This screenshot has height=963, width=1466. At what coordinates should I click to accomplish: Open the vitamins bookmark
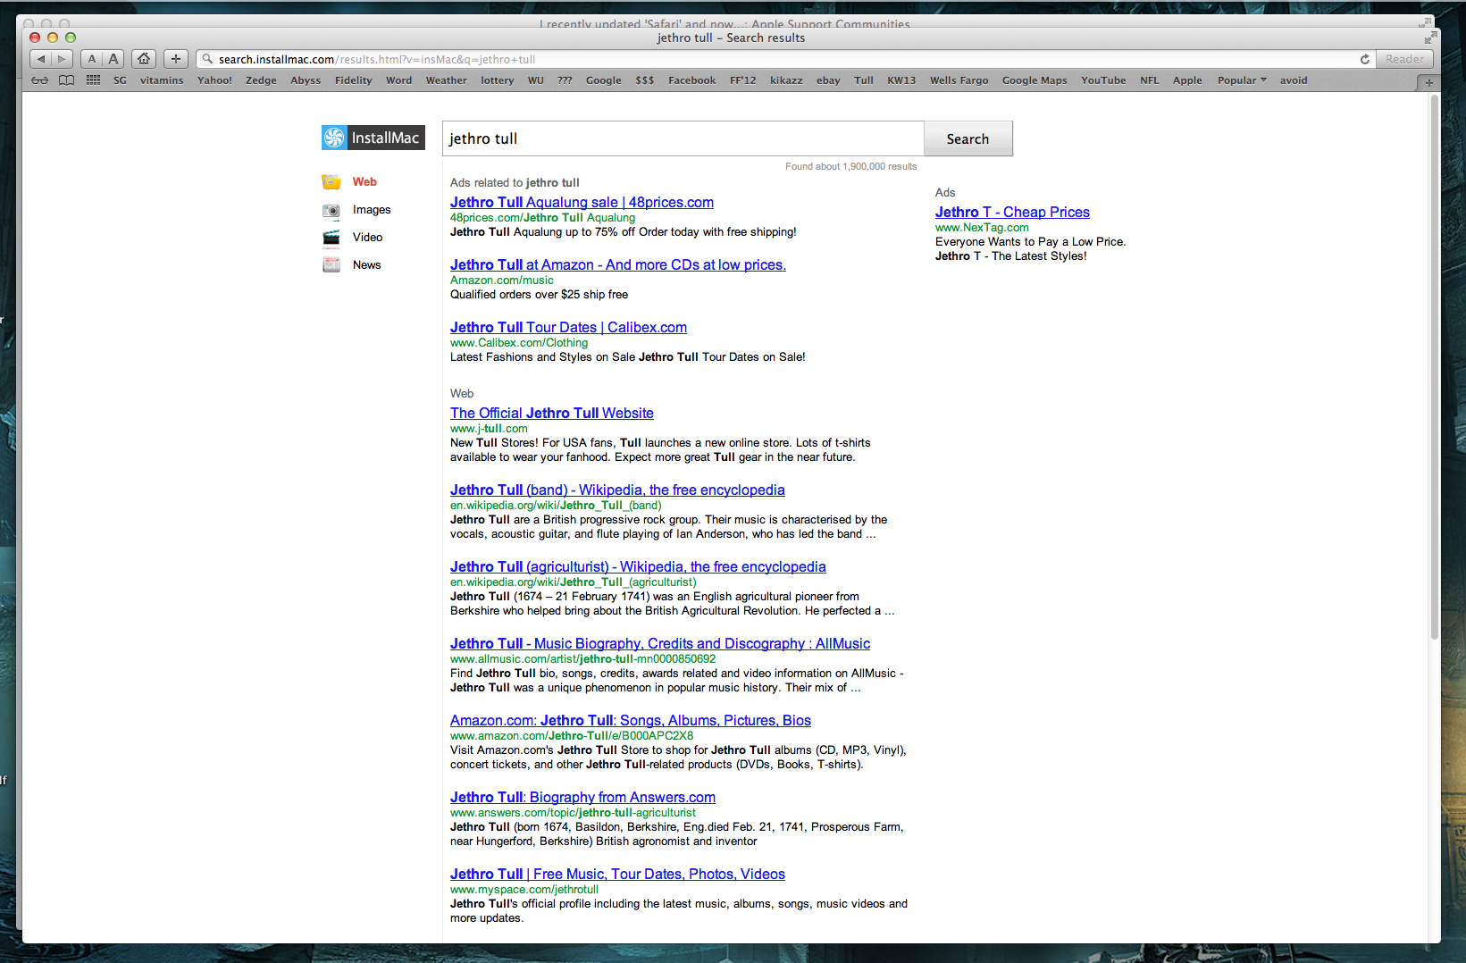tap(162, 80)
